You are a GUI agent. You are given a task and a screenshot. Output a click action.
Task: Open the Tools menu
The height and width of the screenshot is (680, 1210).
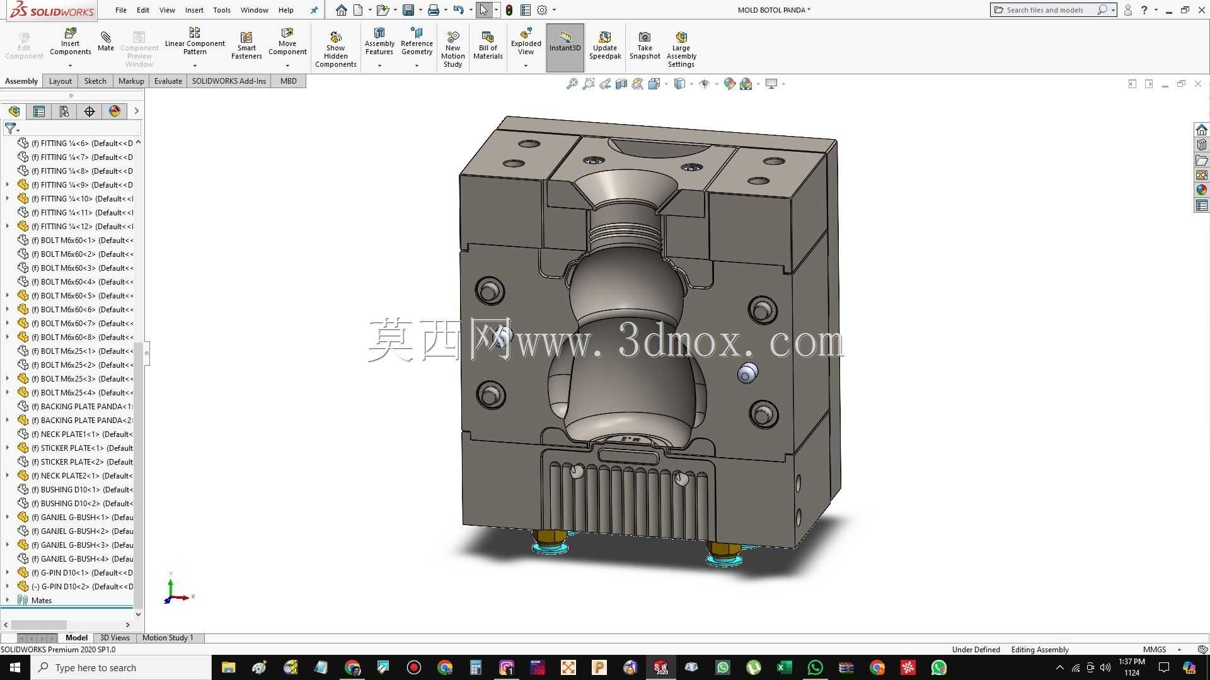click(x=222, y=10)
